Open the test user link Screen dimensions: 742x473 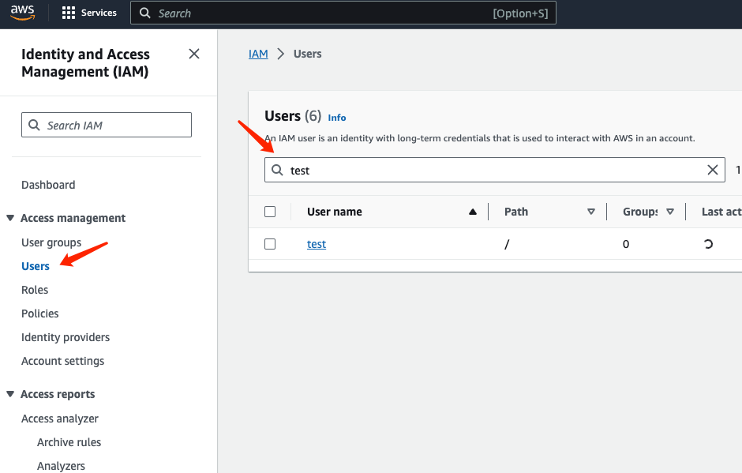[317, 244]
